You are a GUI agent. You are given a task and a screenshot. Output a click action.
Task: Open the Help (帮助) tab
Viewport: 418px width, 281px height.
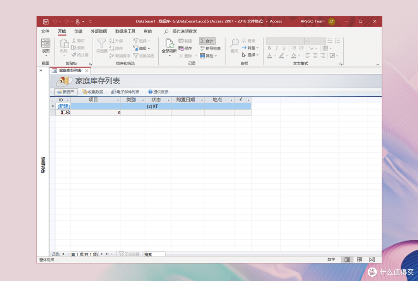[x=148, y=31]
